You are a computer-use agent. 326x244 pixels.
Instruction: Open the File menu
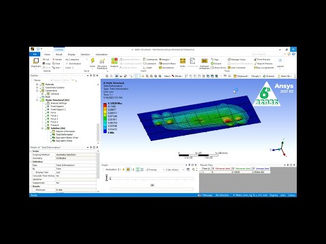click(35, 54)
